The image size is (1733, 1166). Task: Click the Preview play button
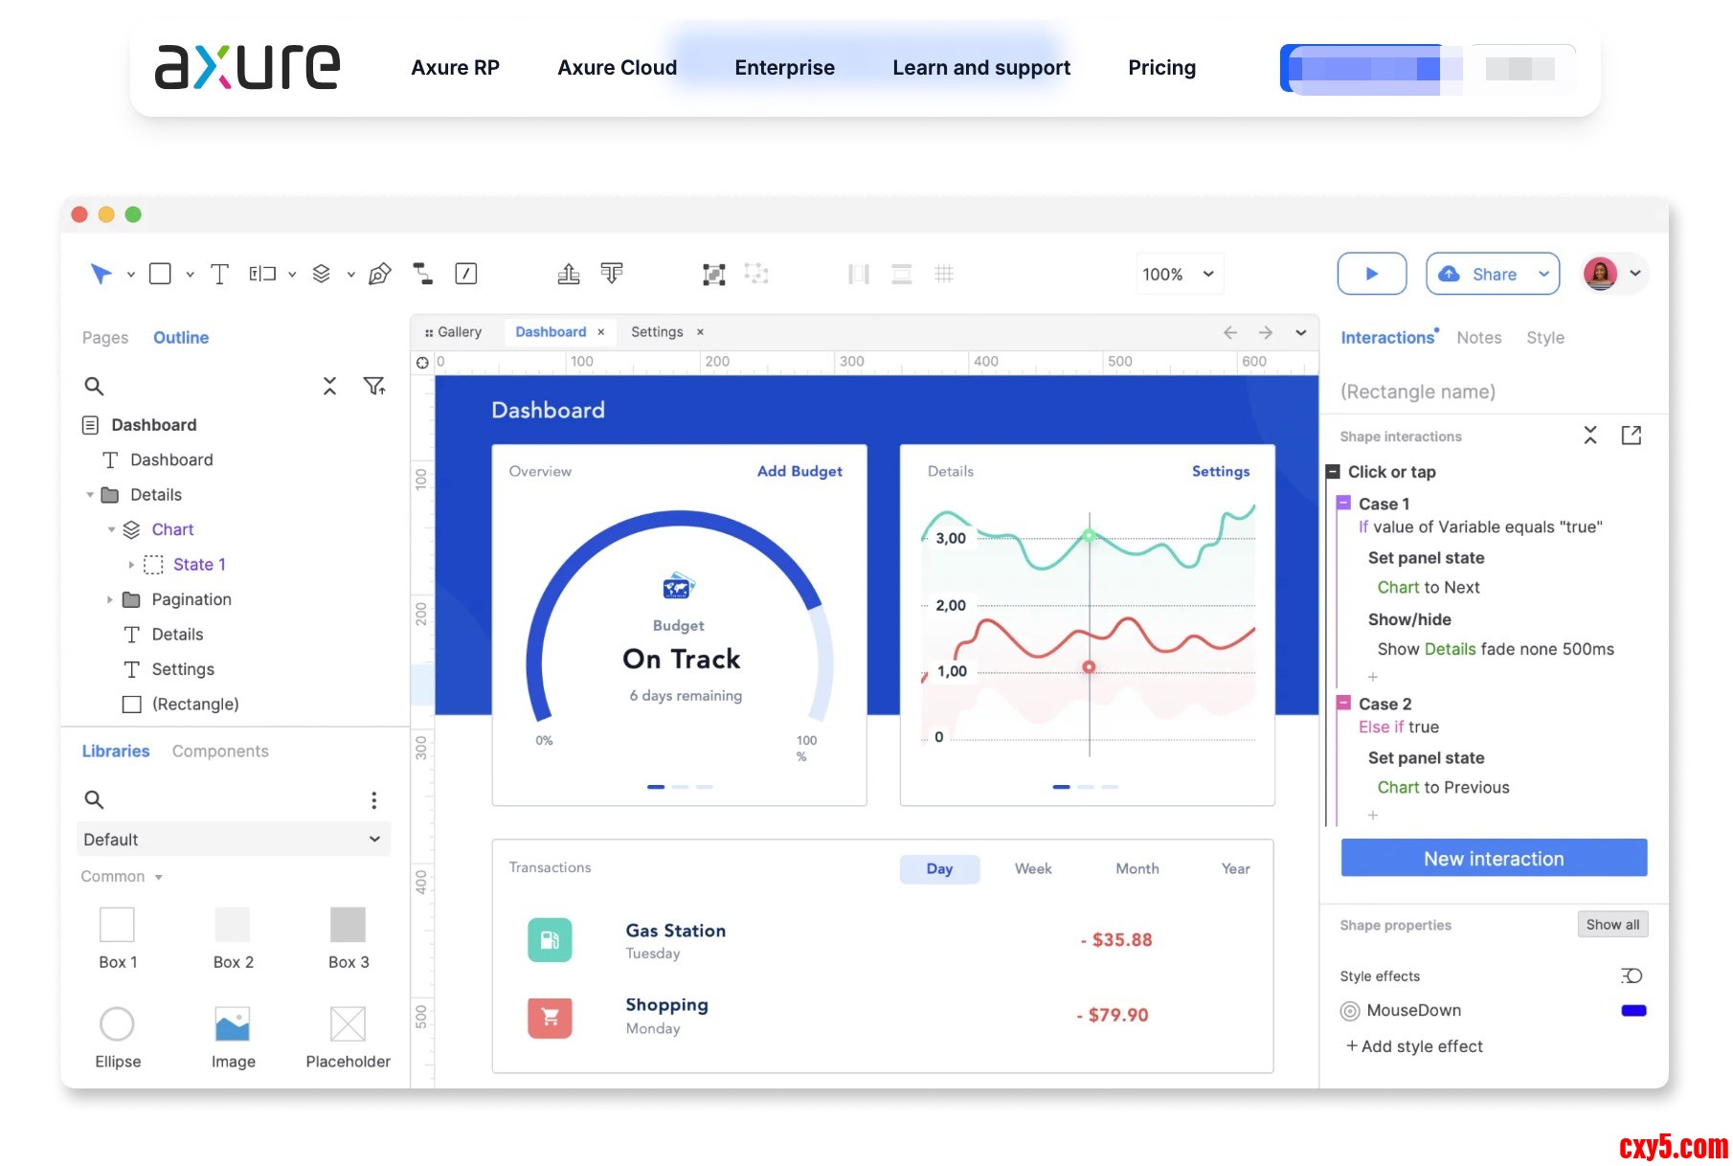pos(1371,274)
